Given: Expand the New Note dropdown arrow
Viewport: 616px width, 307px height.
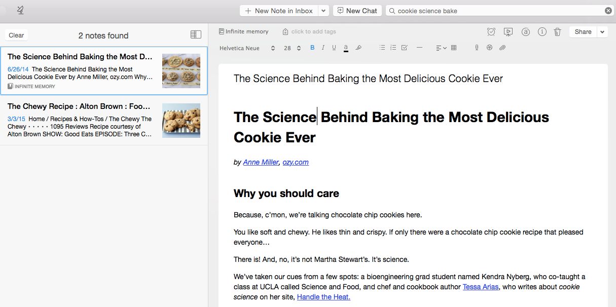Looking at the screenshot, I should point(324,11).
